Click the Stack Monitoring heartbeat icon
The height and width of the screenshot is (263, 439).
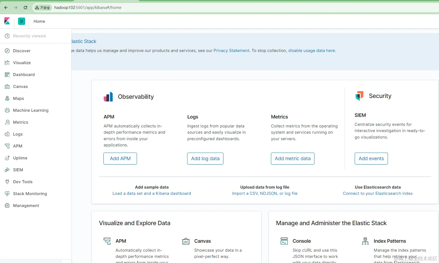pos(7,194)
